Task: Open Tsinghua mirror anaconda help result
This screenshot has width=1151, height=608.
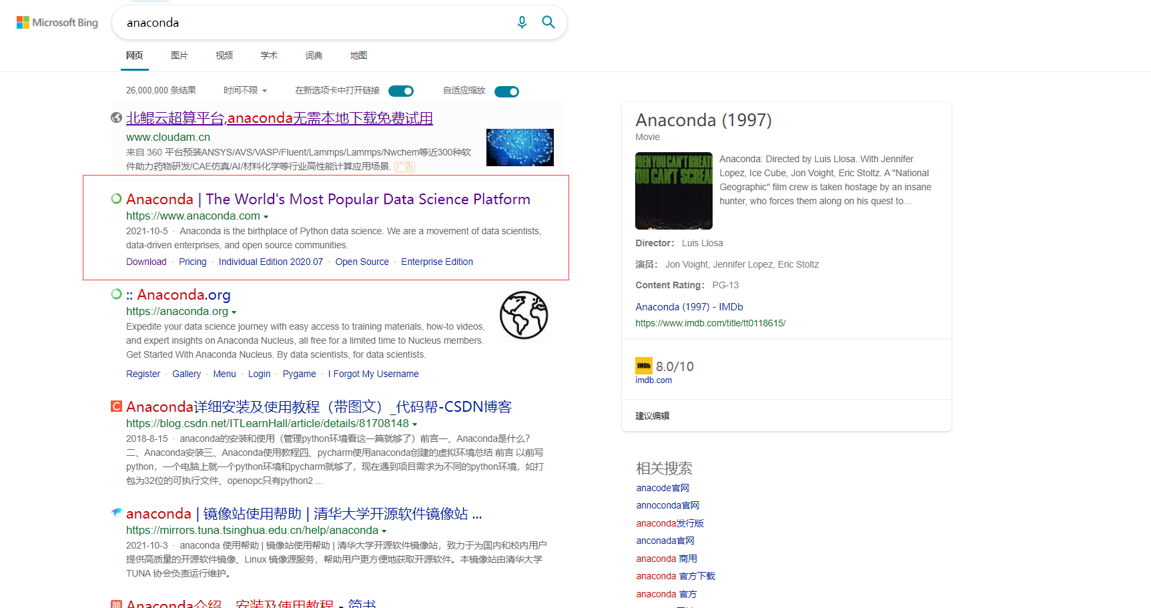Action: click(x=304, y=513)
